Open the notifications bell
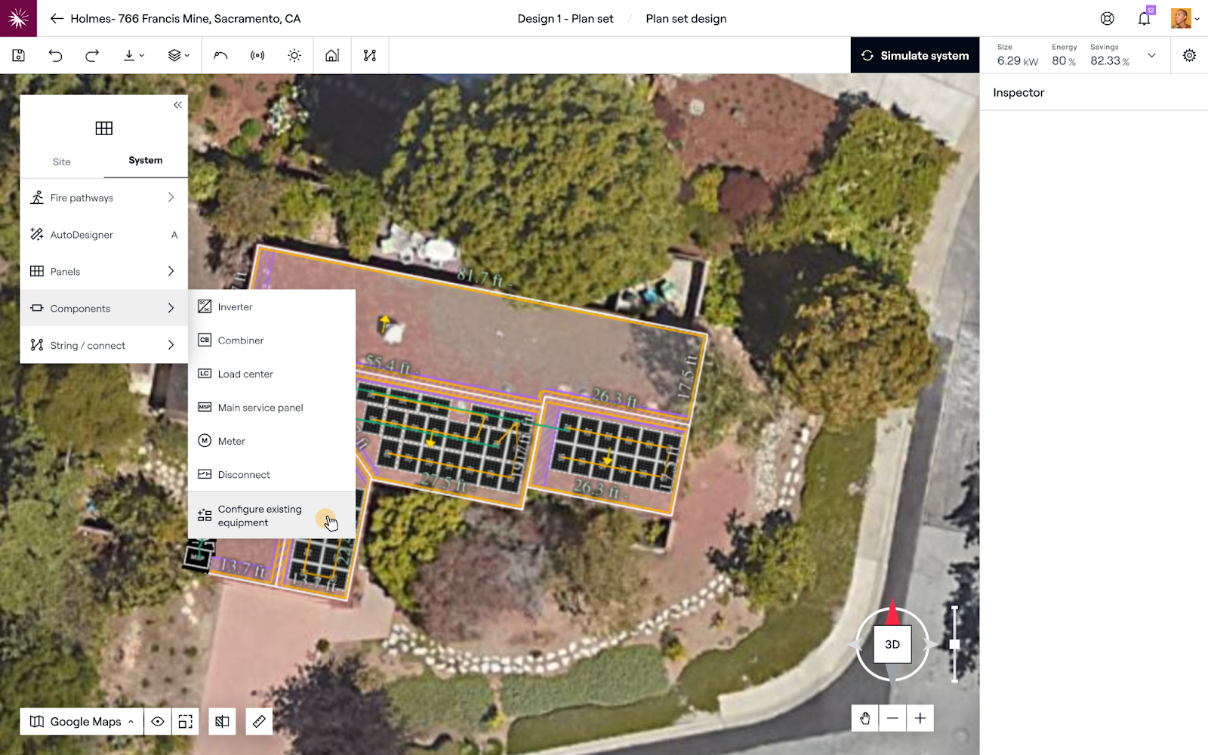 tap(1144, 19)
